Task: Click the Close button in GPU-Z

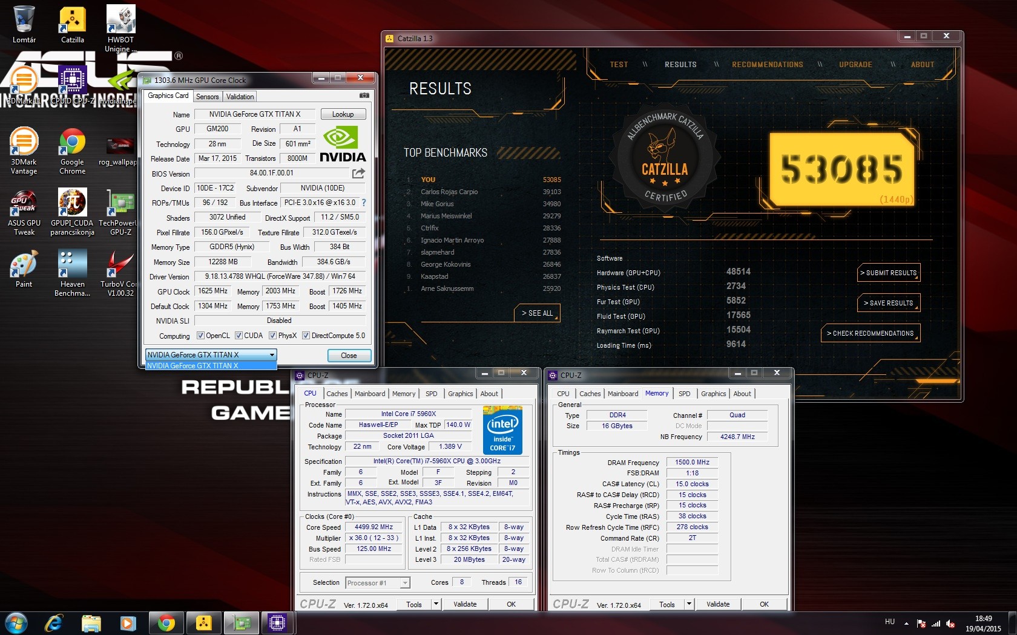Action: [349, 356]
